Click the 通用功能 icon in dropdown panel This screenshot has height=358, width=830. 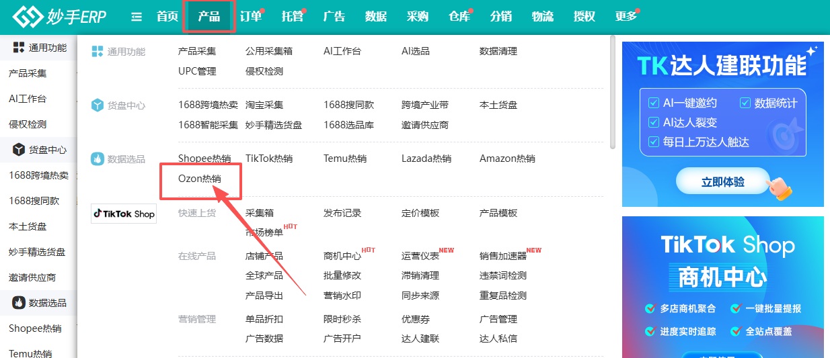pyautogui.click(x=98, y=51)
